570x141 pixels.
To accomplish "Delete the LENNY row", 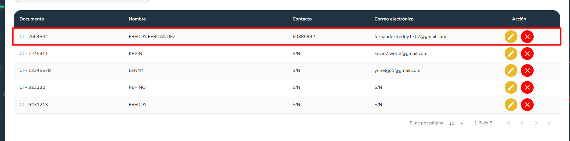I will [527, 70].
